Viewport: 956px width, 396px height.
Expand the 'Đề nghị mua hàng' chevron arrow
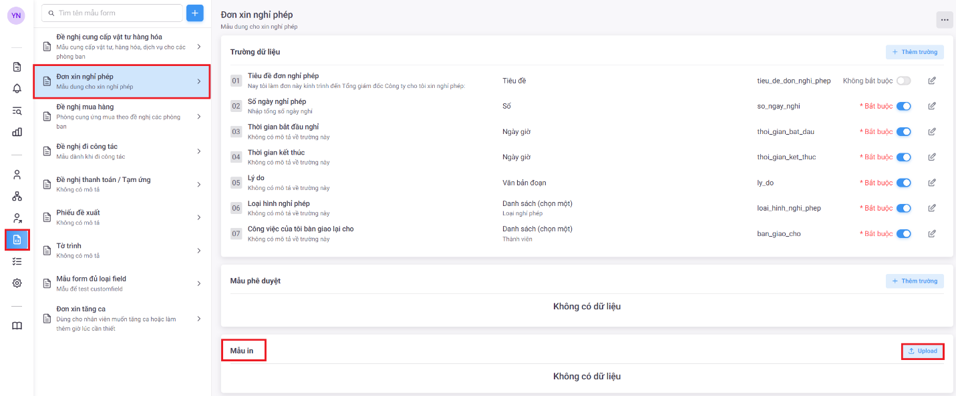pos(199,117)
